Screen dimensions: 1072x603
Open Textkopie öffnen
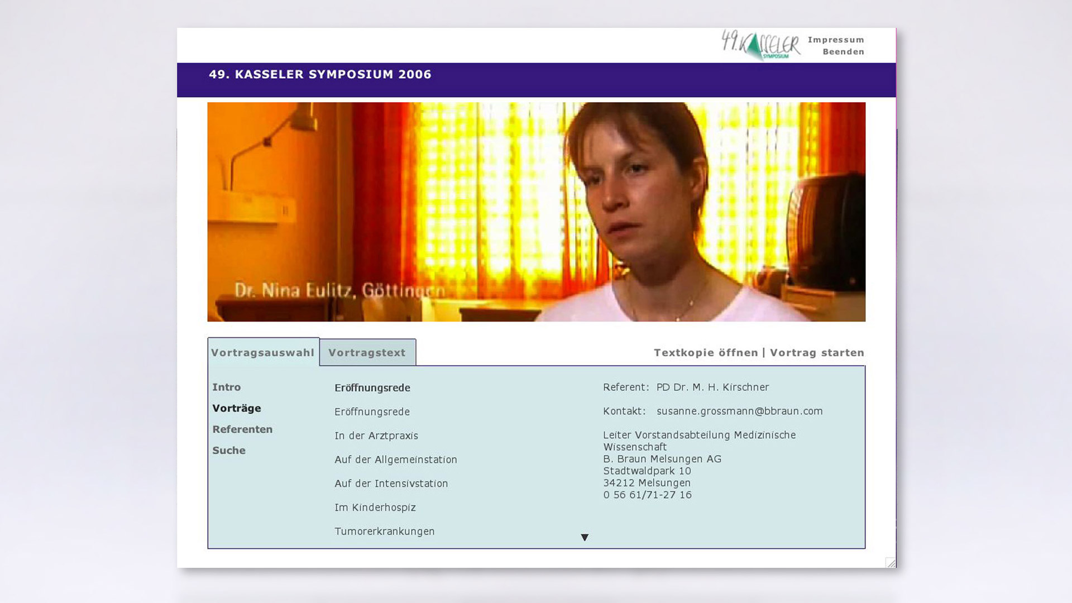(x=706, y=353)
